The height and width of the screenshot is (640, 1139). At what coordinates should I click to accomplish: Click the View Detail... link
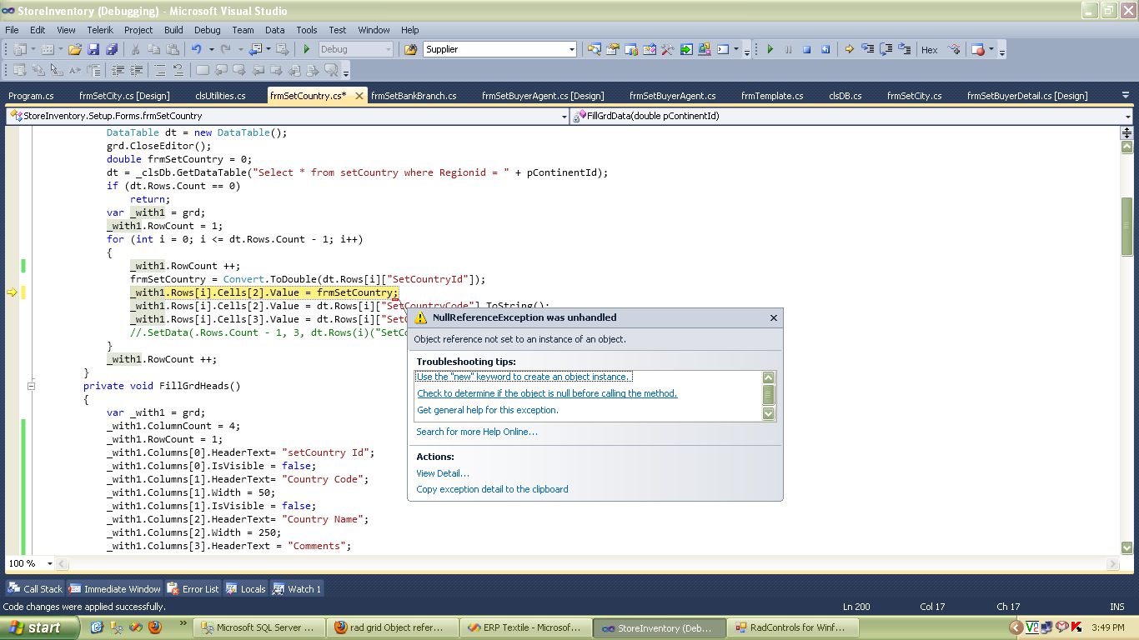tap(443, 473)
